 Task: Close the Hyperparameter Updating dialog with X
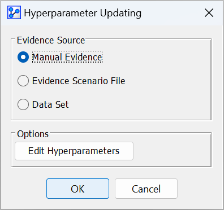209,13
